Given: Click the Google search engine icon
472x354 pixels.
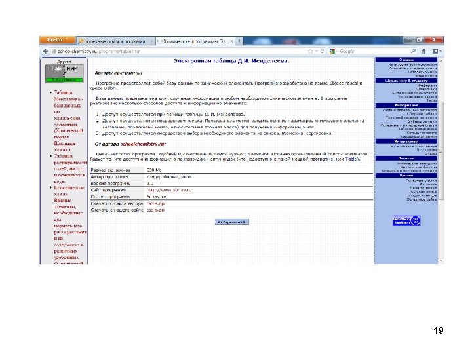Looking at the screenshot, I should (x=332, y=52).
